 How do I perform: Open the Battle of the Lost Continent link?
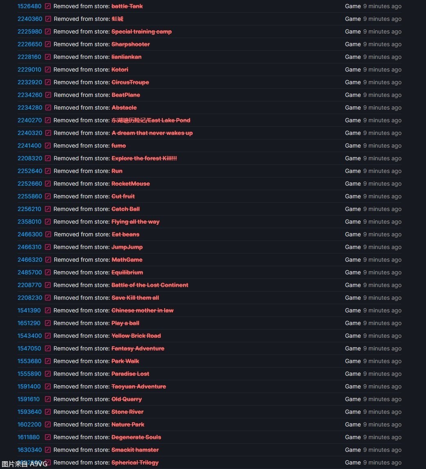coord(149,285)
